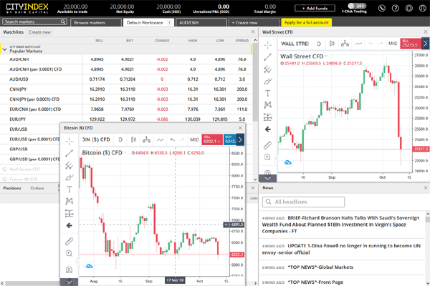Image resolution: width=430 pixels, height=286 pixels.
Task: Open indicators in Wall Street chart
Action: 358,44
